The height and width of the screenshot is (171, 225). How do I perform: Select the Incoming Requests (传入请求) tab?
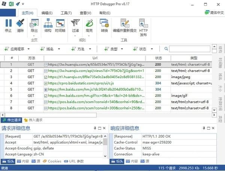click(33, 120)
